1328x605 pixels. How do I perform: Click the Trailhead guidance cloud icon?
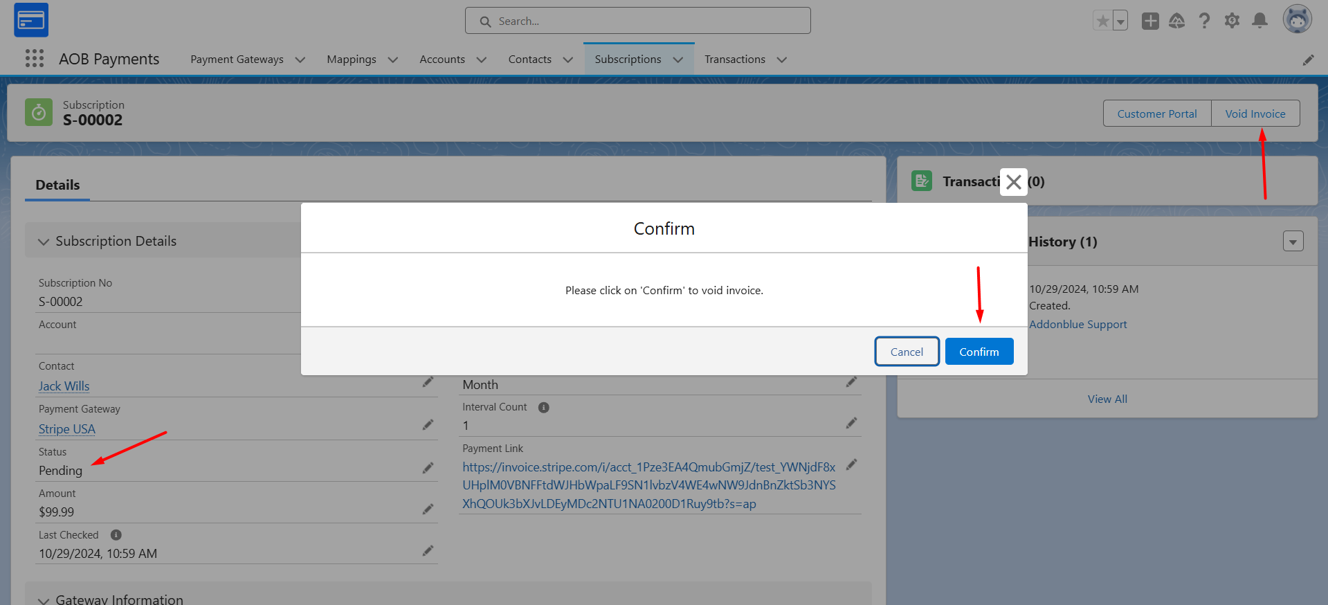click(x=1177, y=21)
